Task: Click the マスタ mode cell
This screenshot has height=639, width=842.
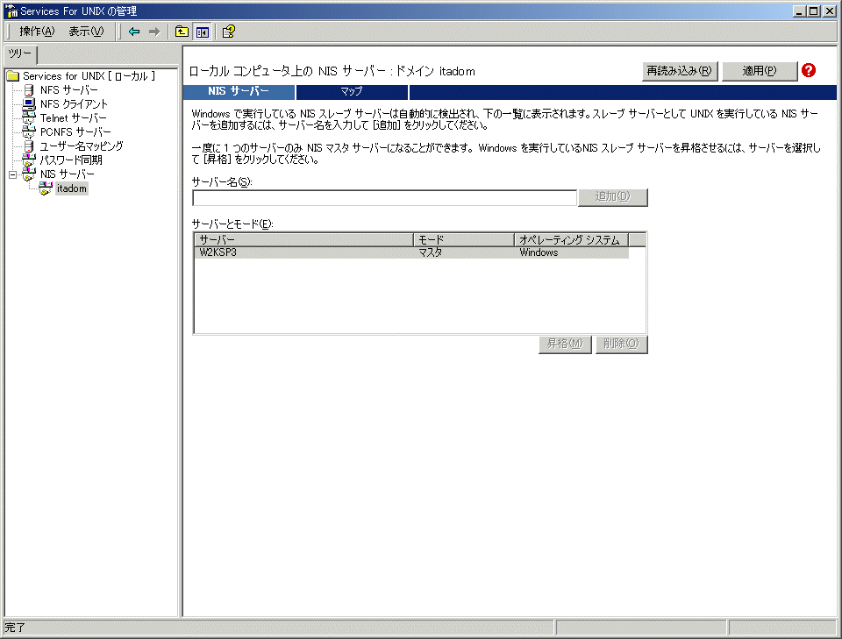Action: click(x=430, y=252)
